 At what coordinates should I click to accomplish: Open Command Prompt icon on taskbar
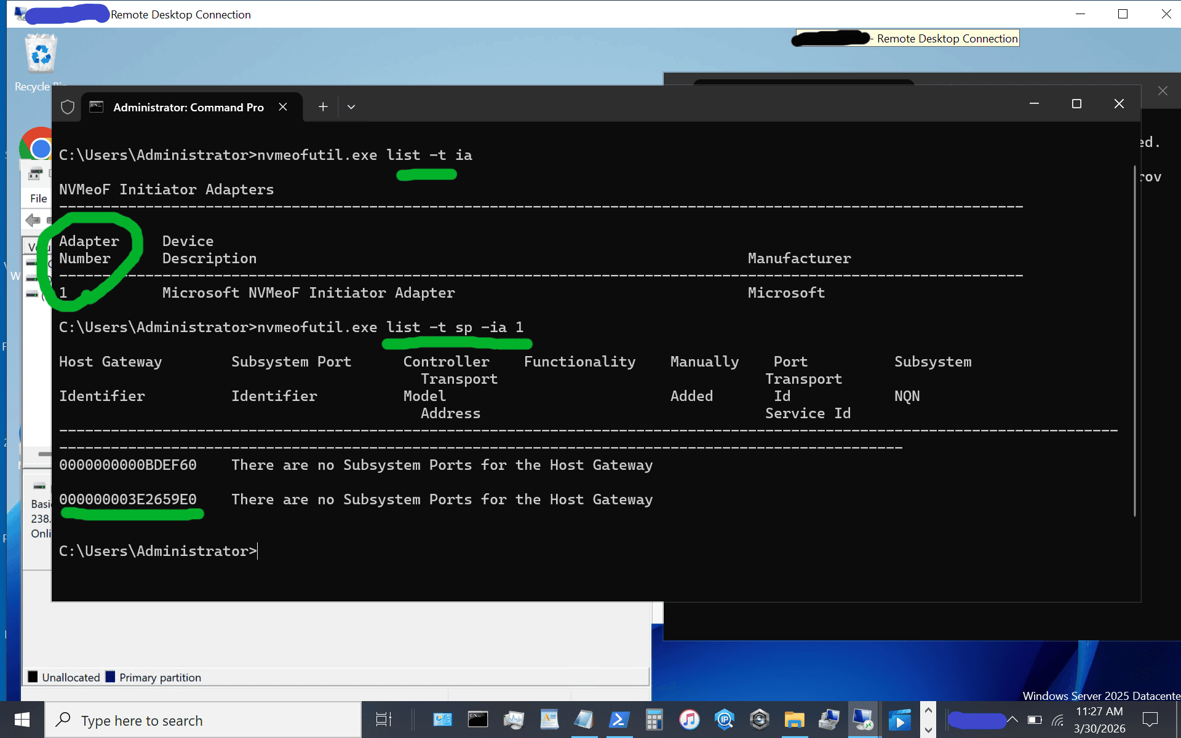point(478,720)
